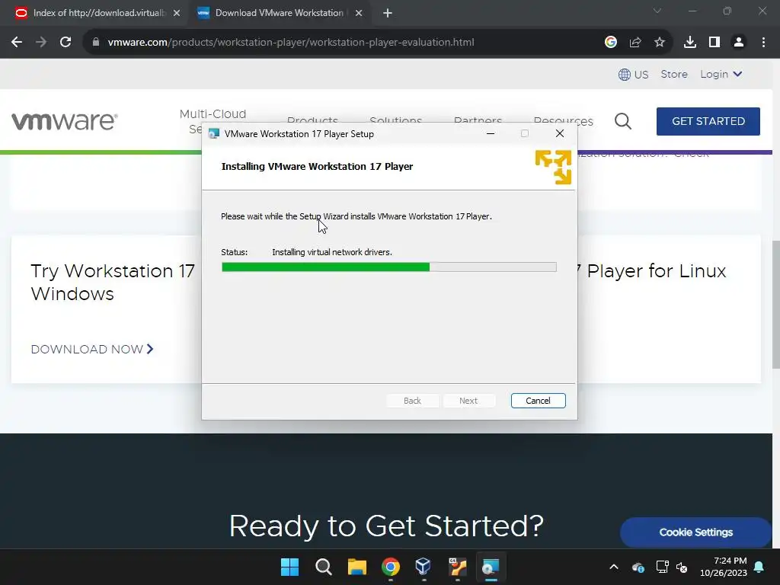The height and width of the screenshot is (585, 780).
Task: Click 'Ready to Get Started?' heading
Action: pyautogui.click(x=386, y=526)
